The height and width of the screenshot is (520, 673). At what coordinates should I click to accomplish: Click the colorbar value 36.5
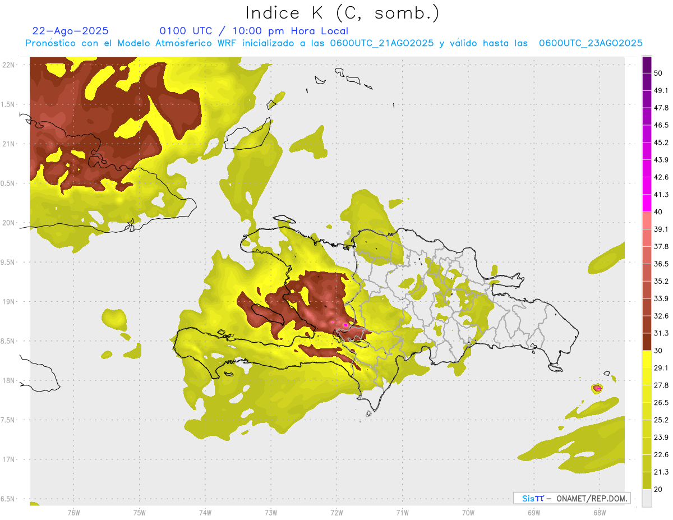[x=661, y=264]
